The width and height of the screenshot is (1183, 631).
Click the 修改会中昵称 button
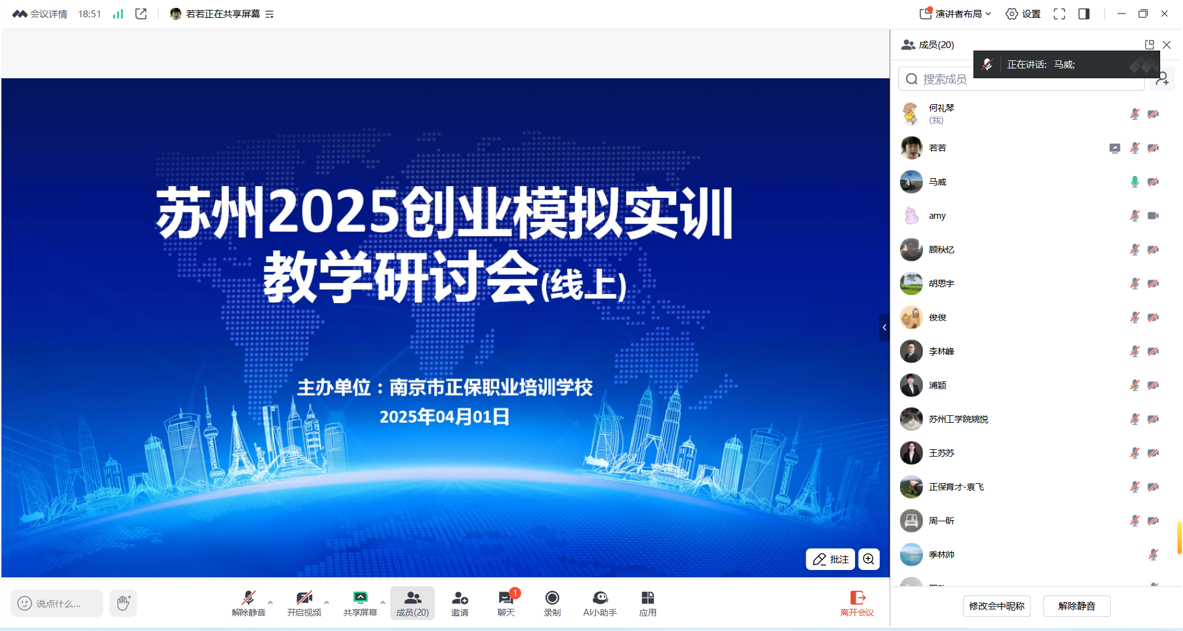996,606
